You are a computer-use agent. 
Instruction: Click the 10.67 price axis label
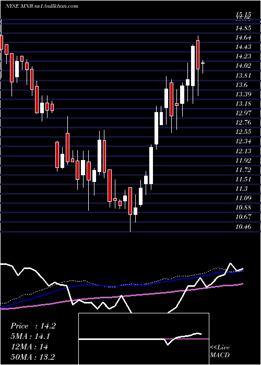pos(243,217)
